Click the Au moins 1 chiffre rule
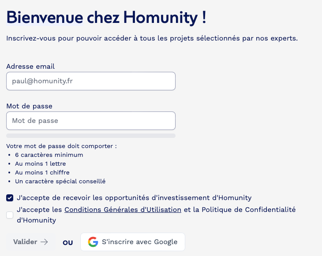This screenshot has width=322, height=256. click(x=42, y=173)
